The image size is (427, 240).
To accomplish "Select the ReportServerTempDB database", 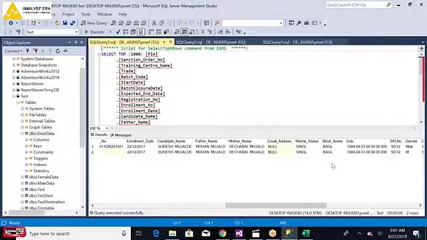I will pyautogui.click(x=40, y=90).
